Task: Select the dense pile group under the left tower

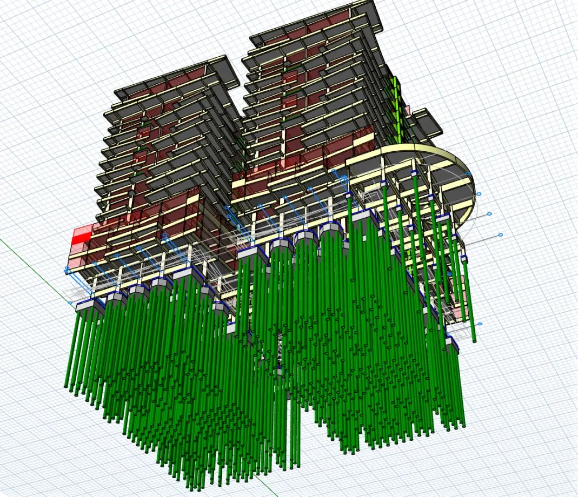Action: (x=178, y=389)
